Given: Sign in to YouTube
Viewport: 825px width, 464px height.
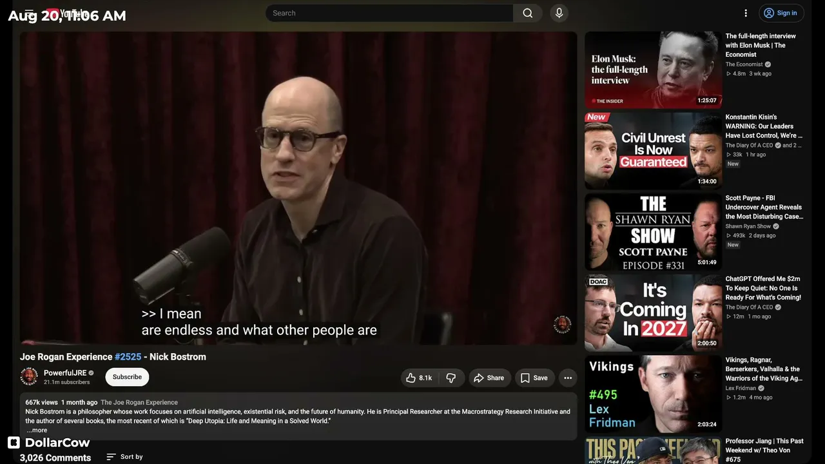Looking at the screenshot, I should pos(780,13).
